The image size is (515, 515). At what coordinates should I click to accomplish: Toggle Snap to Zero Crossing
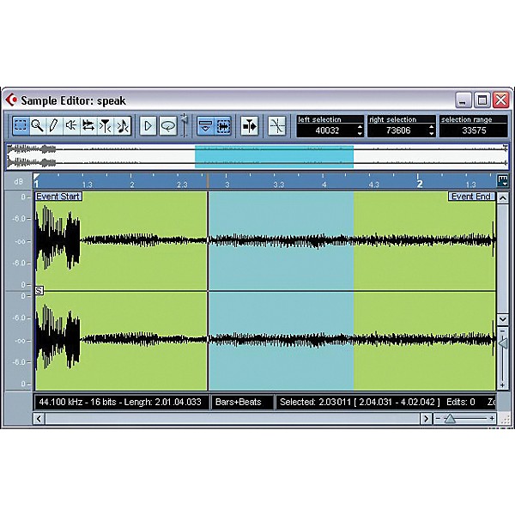(276, 126)
